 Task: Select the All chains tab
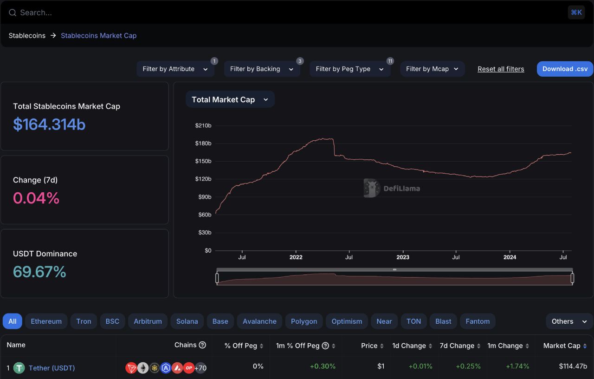(13, 321)
